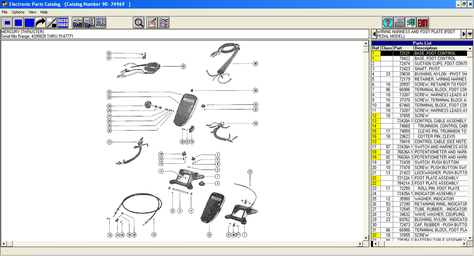474x256 pixels.
Task: Select the small image size icon
Action: (7, 23)
